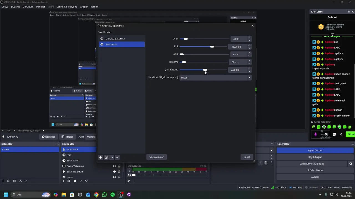355x199 pixels.
Task: Remove the scene with Sahneler trash icon
Action: point(8,181)
